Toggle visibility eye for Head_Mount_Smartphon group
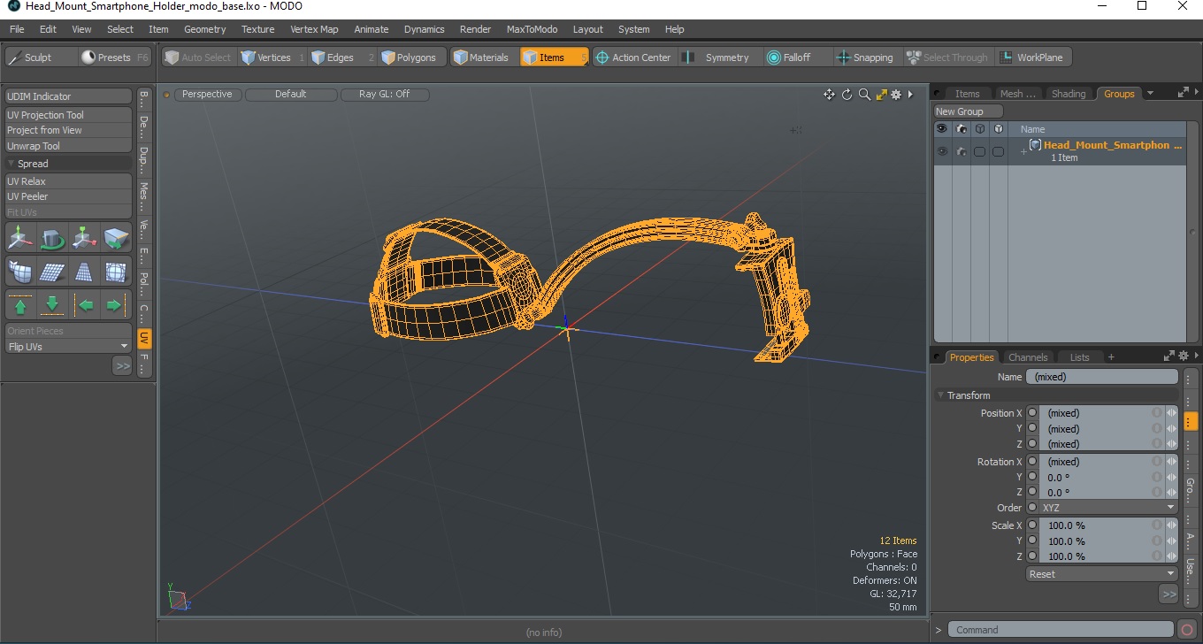The width and height of the screenshot is (1203, 644). pyautogui.click(x=942, y=151)
